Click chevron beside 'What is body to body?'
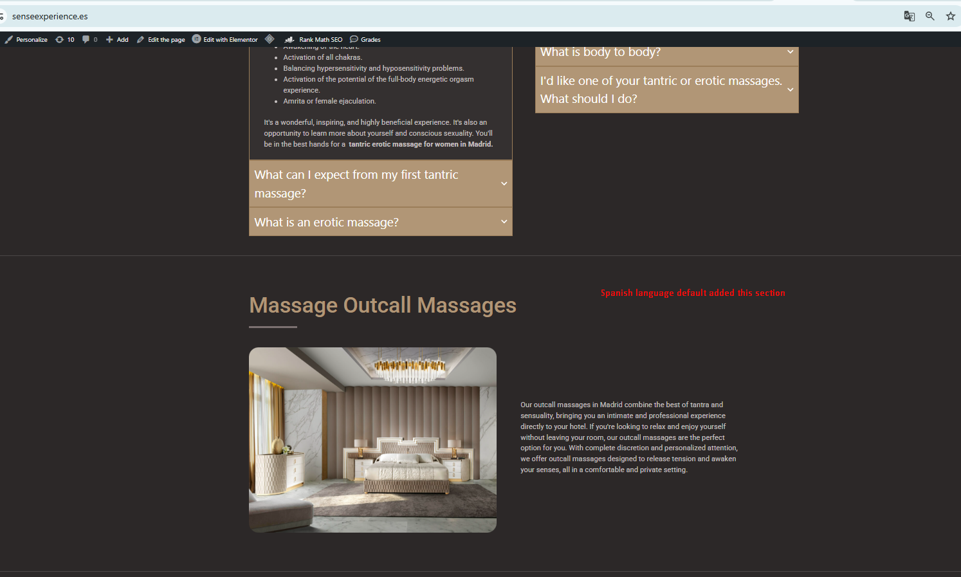 pos(791,52)
